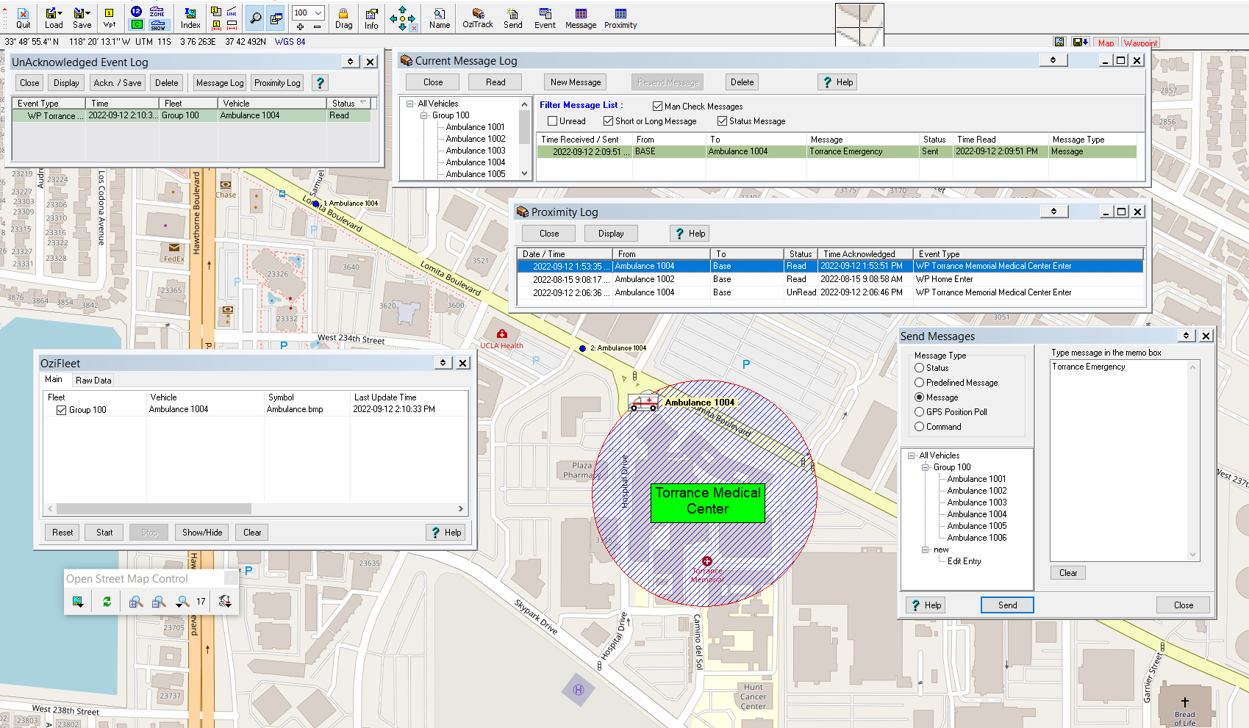Click the ZONE toolbar icon

157,12
